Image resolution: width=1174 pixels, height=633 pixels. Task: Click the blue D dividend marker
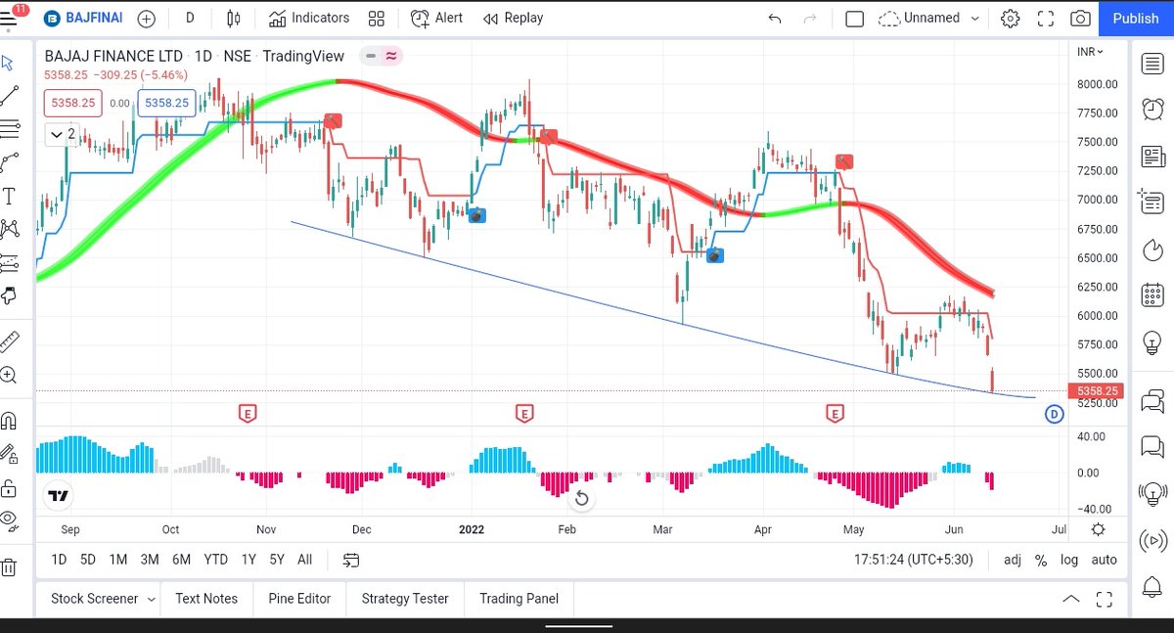pos(1055,414)
